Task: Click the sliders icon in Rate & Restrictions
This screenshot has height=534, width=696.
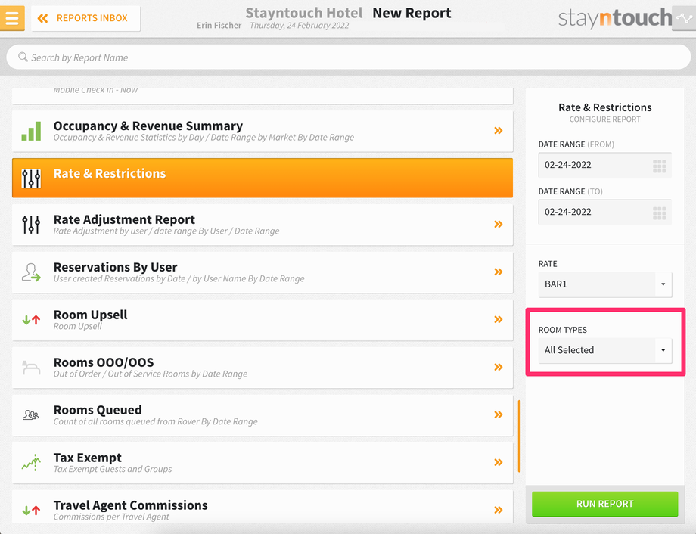Action: pyautogui.click(x=31, y=179)
